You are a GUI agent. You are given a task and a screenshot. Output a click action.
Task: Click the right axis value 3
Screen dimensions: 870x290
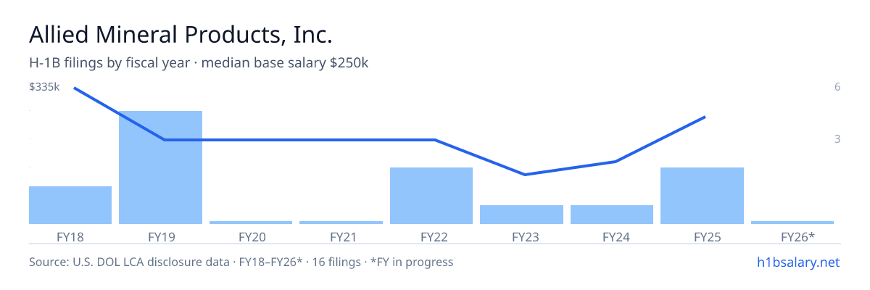pyautogui.click(x=837, y=138)
